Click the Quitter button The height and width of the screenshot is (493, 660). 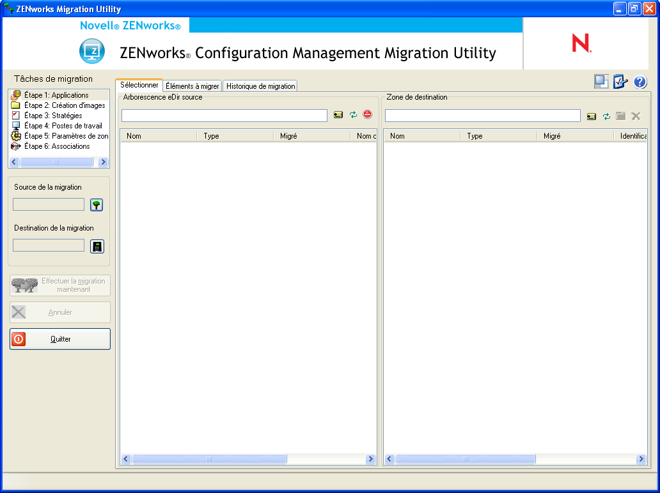(59, 339)
